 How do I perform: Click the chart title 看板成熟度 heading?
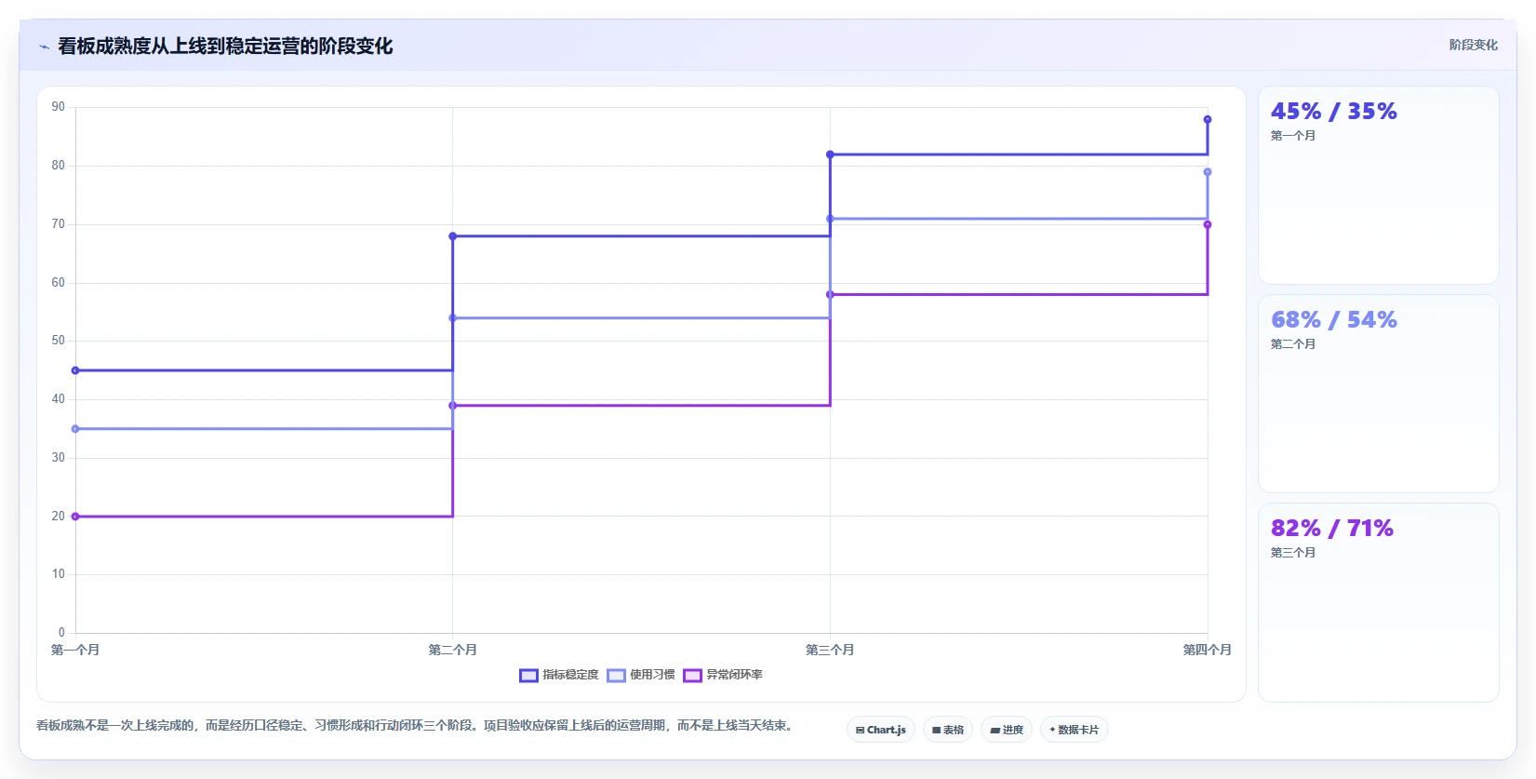point(225,47)
